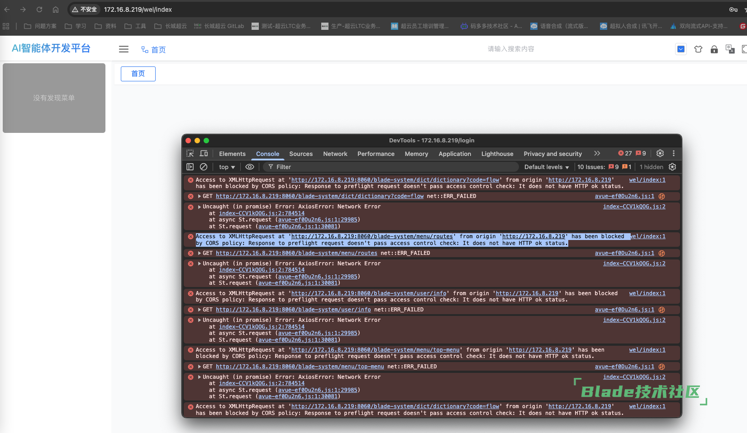Image resolution: width=747 pixels, height=433 pixels.
Task: Click the 1 hidden messages label
Action: (651, 167)
